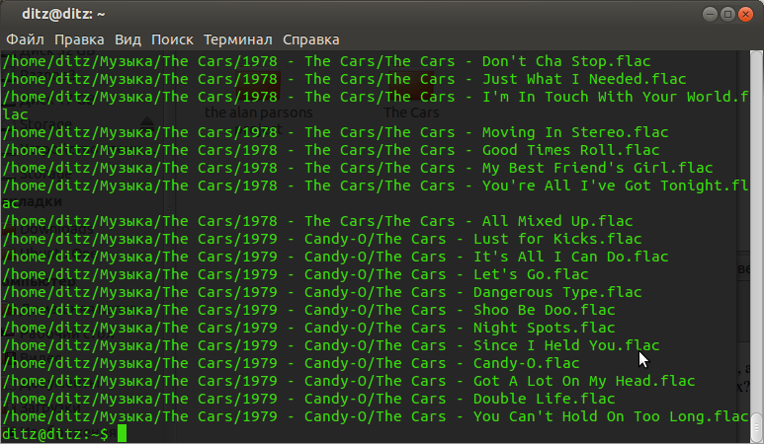Image resolution: width=764 pixels, height=444 pixels.
Task: Minimize the terminal window
Action: click(710, 14)
